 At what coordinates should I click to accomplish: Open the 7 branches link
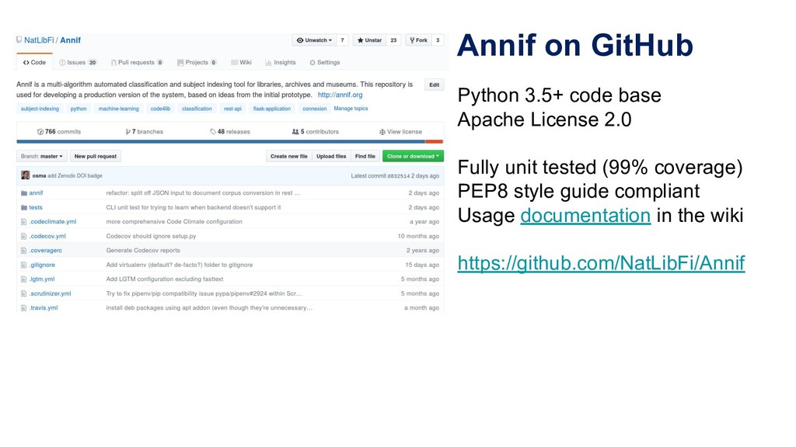pyautogui.click(x=144, y=131)
